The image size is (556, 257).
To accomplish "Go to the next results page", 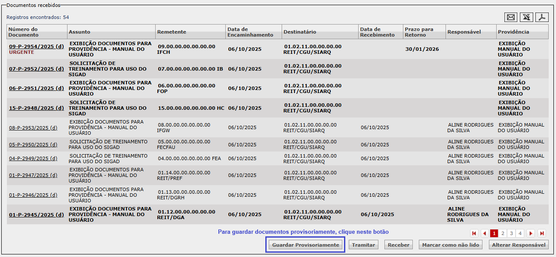I will point(531,233).
